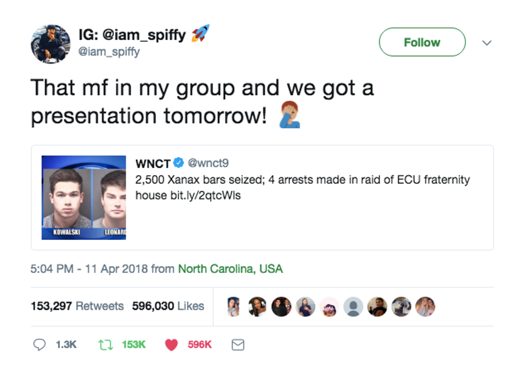The image size is (516, 375).
Task: Click the @iam_spiffy handle
Action: [x=109, y=52]
